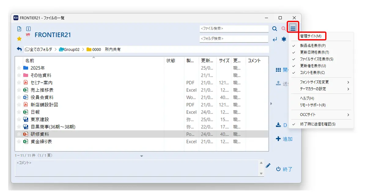Click the ファイル検索 input field
The image size is (368, 195).
[234, 28]
